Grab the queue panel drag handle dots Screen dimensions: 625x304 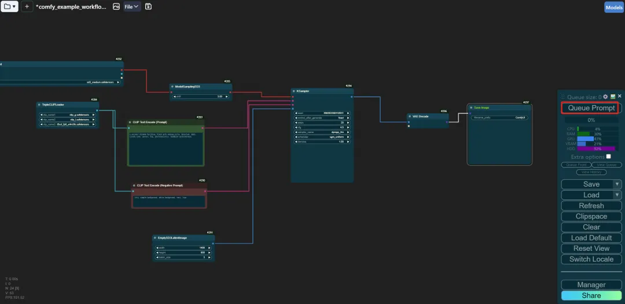coord(563,97)
